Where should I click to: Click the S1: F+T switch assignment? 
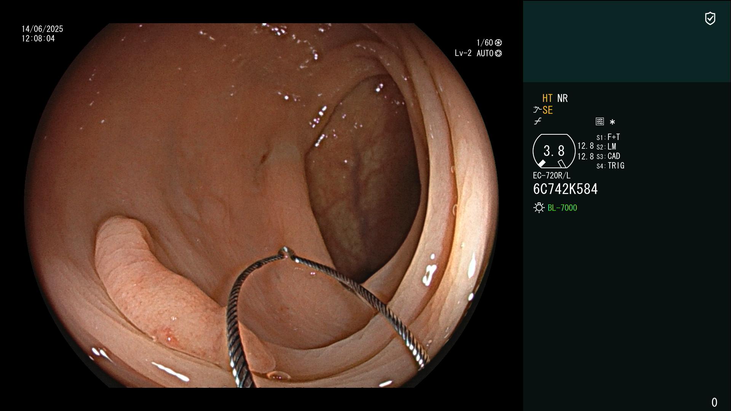[608, 137]
